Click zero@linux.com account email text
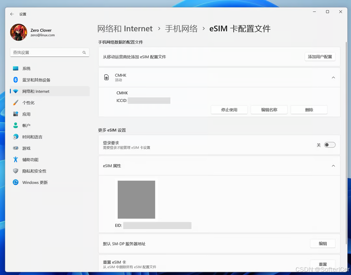Screen dimensions: 351x275 (43, 35)
